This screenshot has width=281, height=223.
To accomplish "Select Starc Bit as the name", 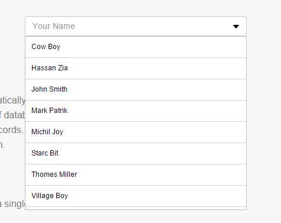I will click(135, 154).
